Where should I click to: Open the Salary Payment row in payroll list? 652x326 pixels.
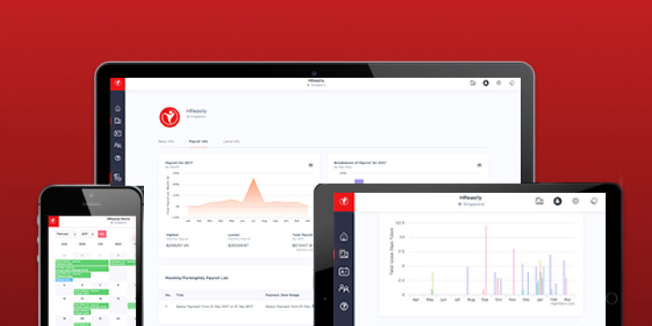pyautogui.click(x=237, y=306)
